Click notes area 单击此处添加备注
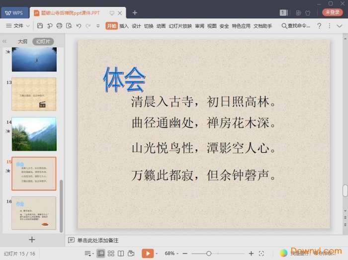 click(97, 241)
